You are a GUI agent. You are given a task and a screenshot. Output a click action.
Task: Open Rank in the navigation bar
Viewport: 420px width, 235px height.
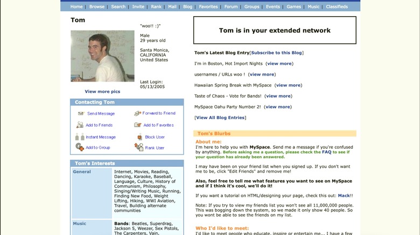pyautogui.click(x=156, y=6)
